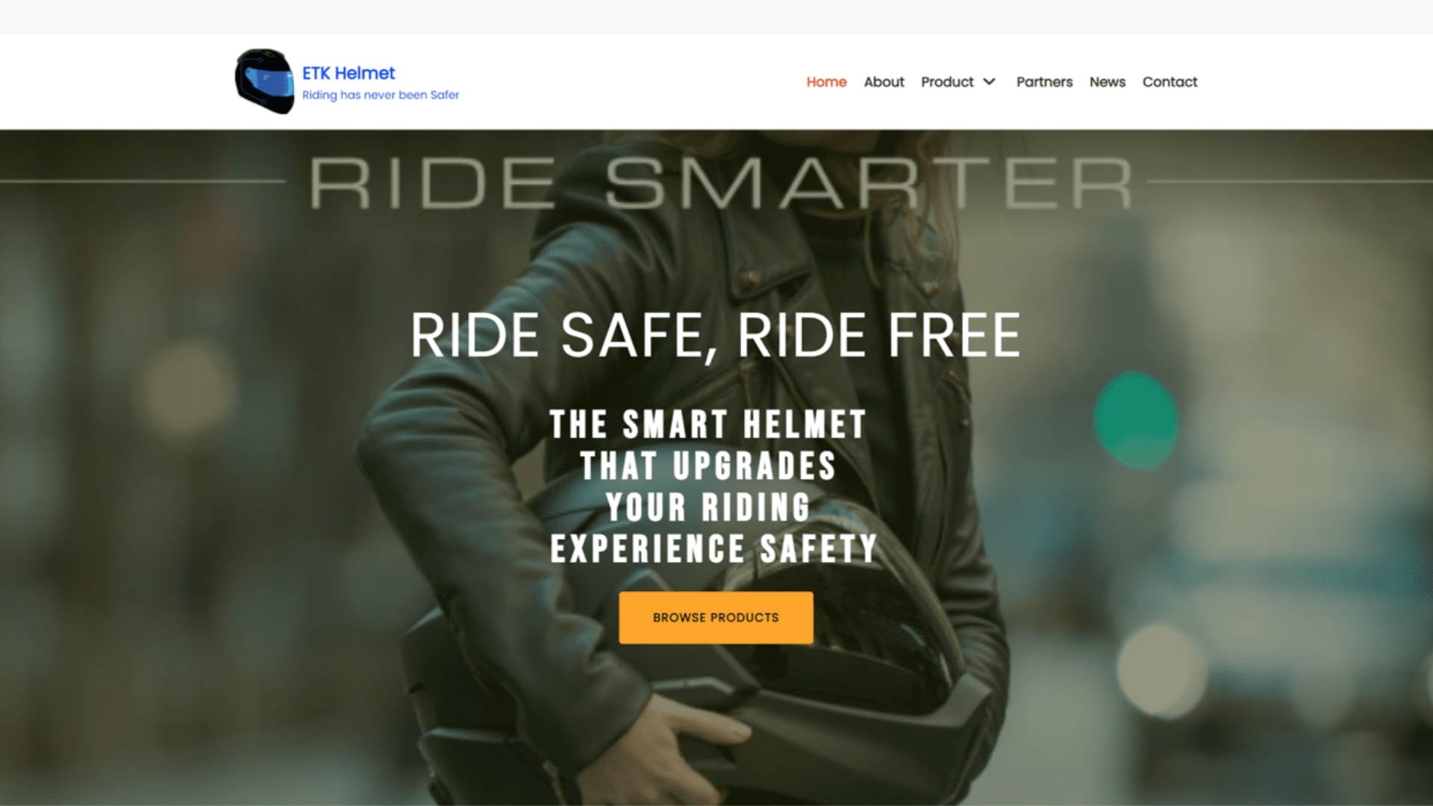Click the line left of RIDE SMARTER
Screen dimensions: 1433x806
click(x=142, y=181)
